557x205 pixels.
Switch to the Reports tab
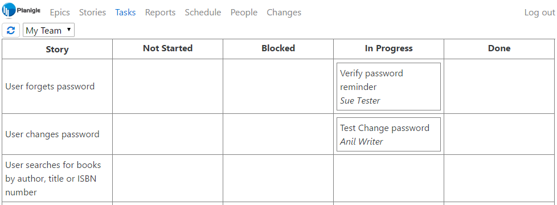[160, 13]
